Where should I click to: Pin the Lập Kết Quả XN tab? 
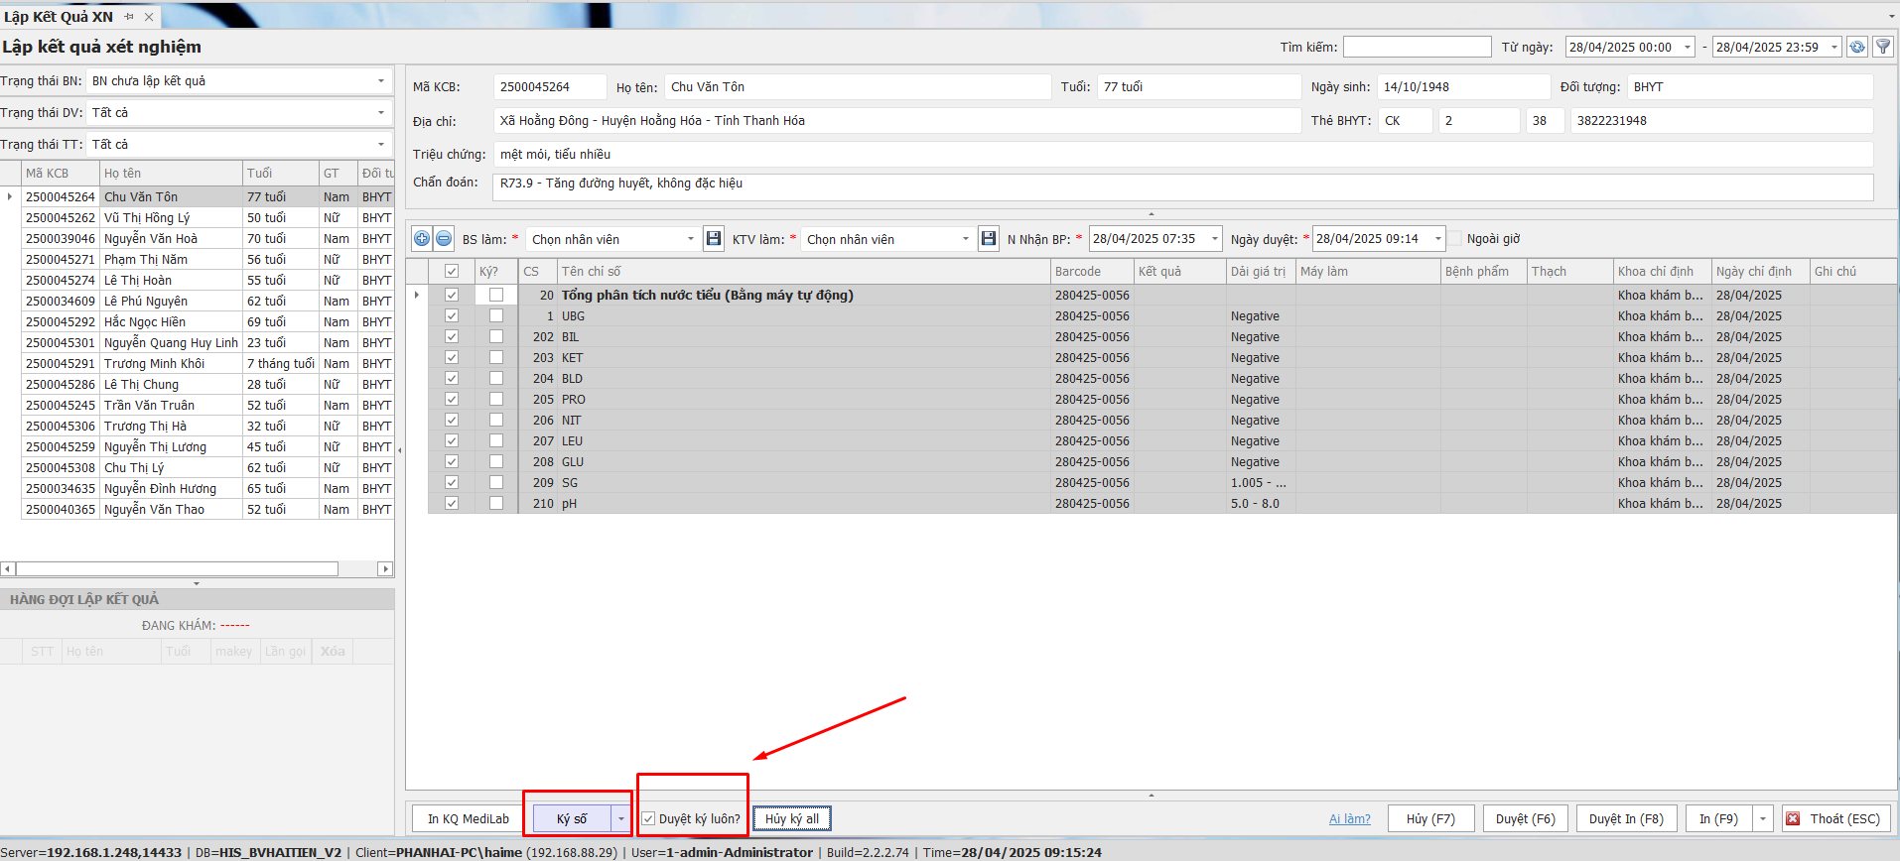(129, 17)
